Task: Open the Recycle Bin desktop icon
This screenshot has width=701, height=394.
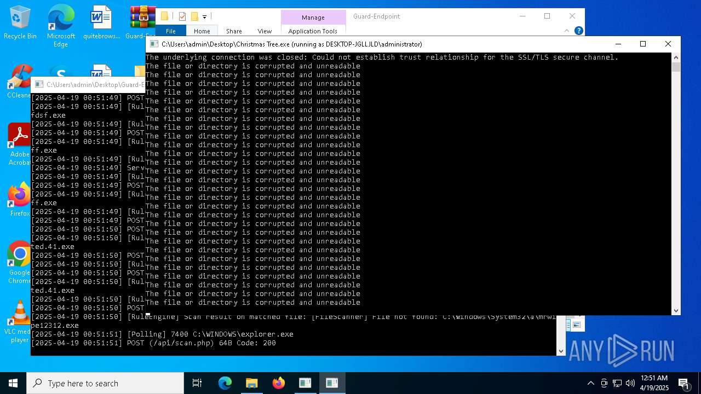Action: (20, 22)
